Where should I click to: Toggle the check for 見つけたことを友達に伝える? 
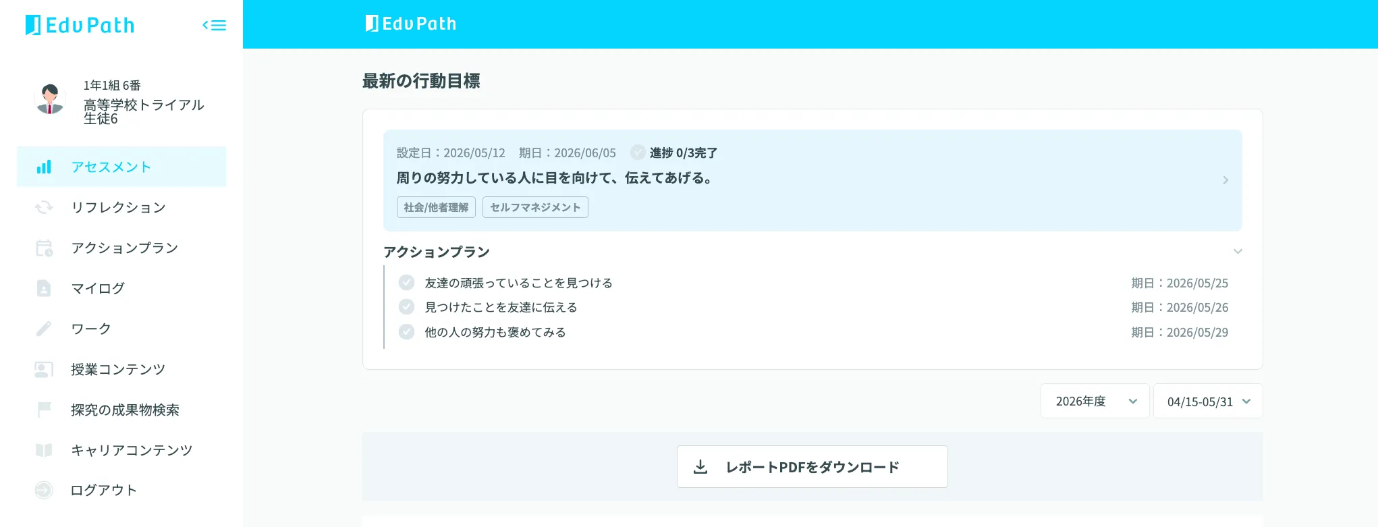[406, 307]
